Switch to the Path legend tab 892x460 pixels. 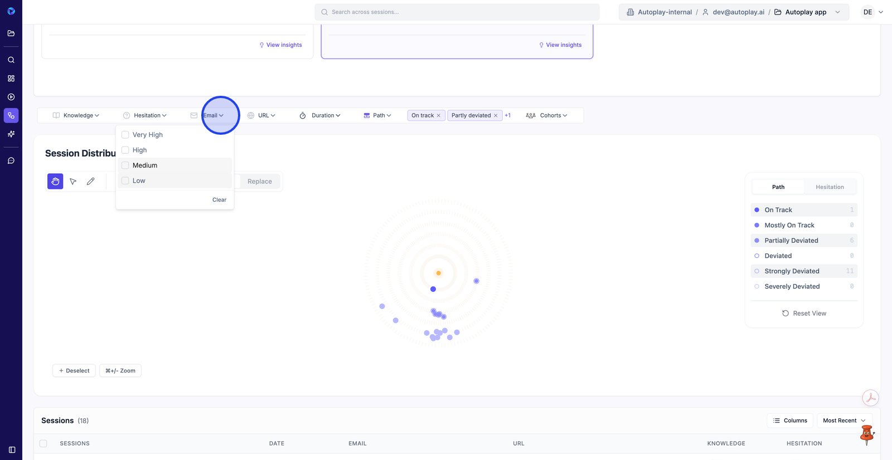[x=778, y=187]
